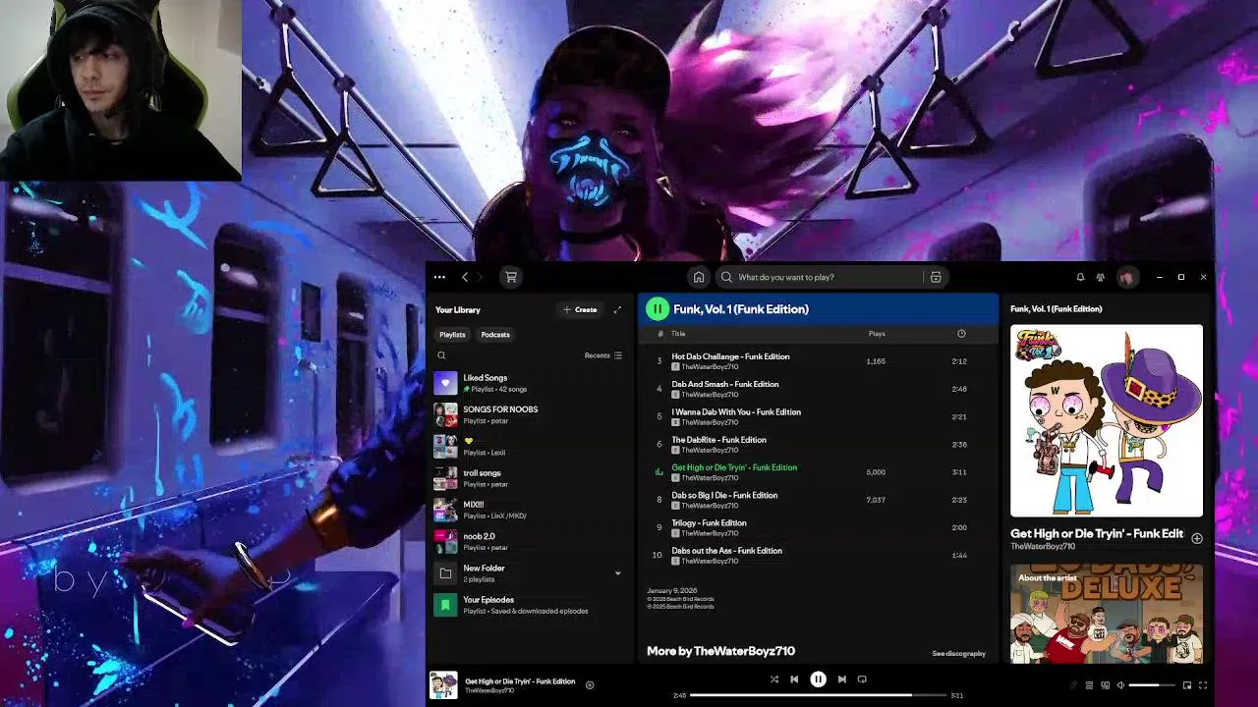
Task: Open the Queue view
Action: pos(1089,685)
